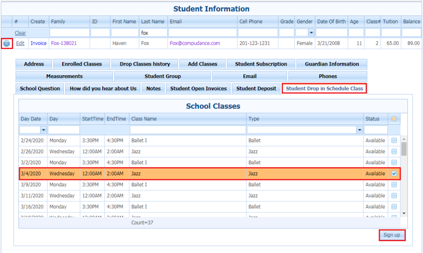Click the Clear link in the filter row
423x253 pixels.
pyautogui.click(x=20, y=33)
